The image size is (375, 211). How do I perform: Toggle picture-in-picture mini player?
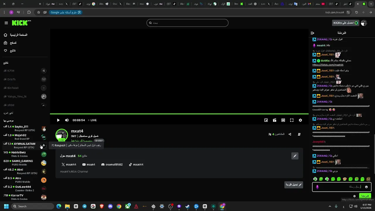(x=266, y=120)
